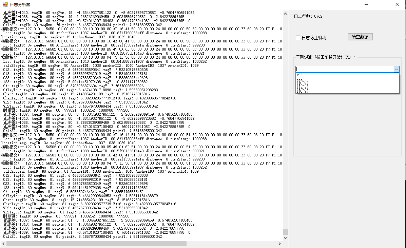Click the log analyzer app icon in title bar

point(5,5)
